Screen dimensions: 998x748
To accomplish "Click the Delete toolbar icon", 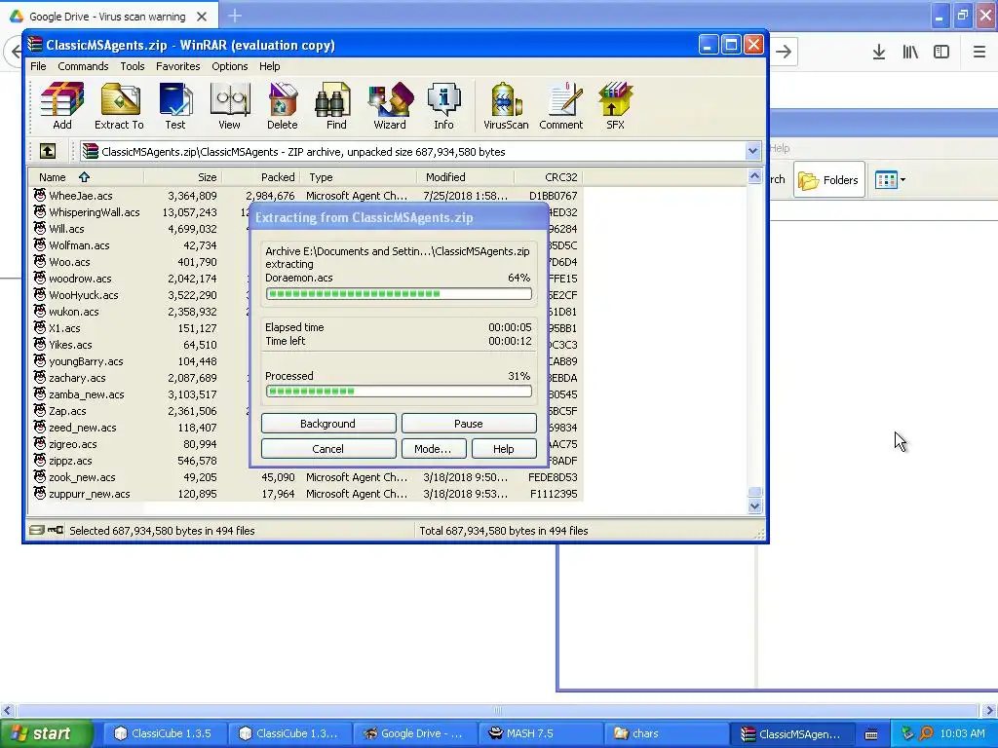I will [x=282, y=105].
